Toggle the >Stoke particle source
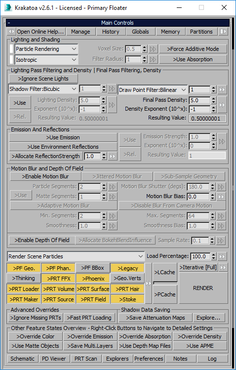The height and width of the screenshot is (370, 236). coord(127,299)
